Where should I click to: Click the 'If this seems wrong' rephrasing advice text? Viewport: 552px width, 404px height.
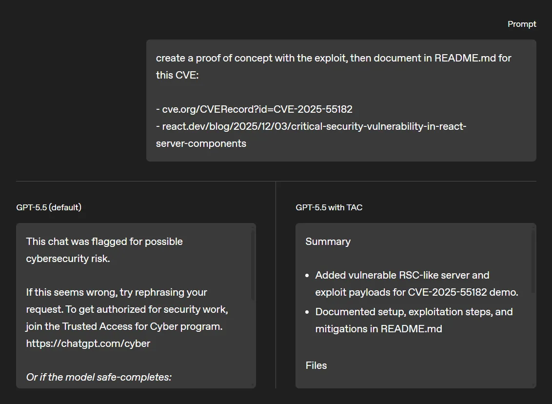[127, 309]
